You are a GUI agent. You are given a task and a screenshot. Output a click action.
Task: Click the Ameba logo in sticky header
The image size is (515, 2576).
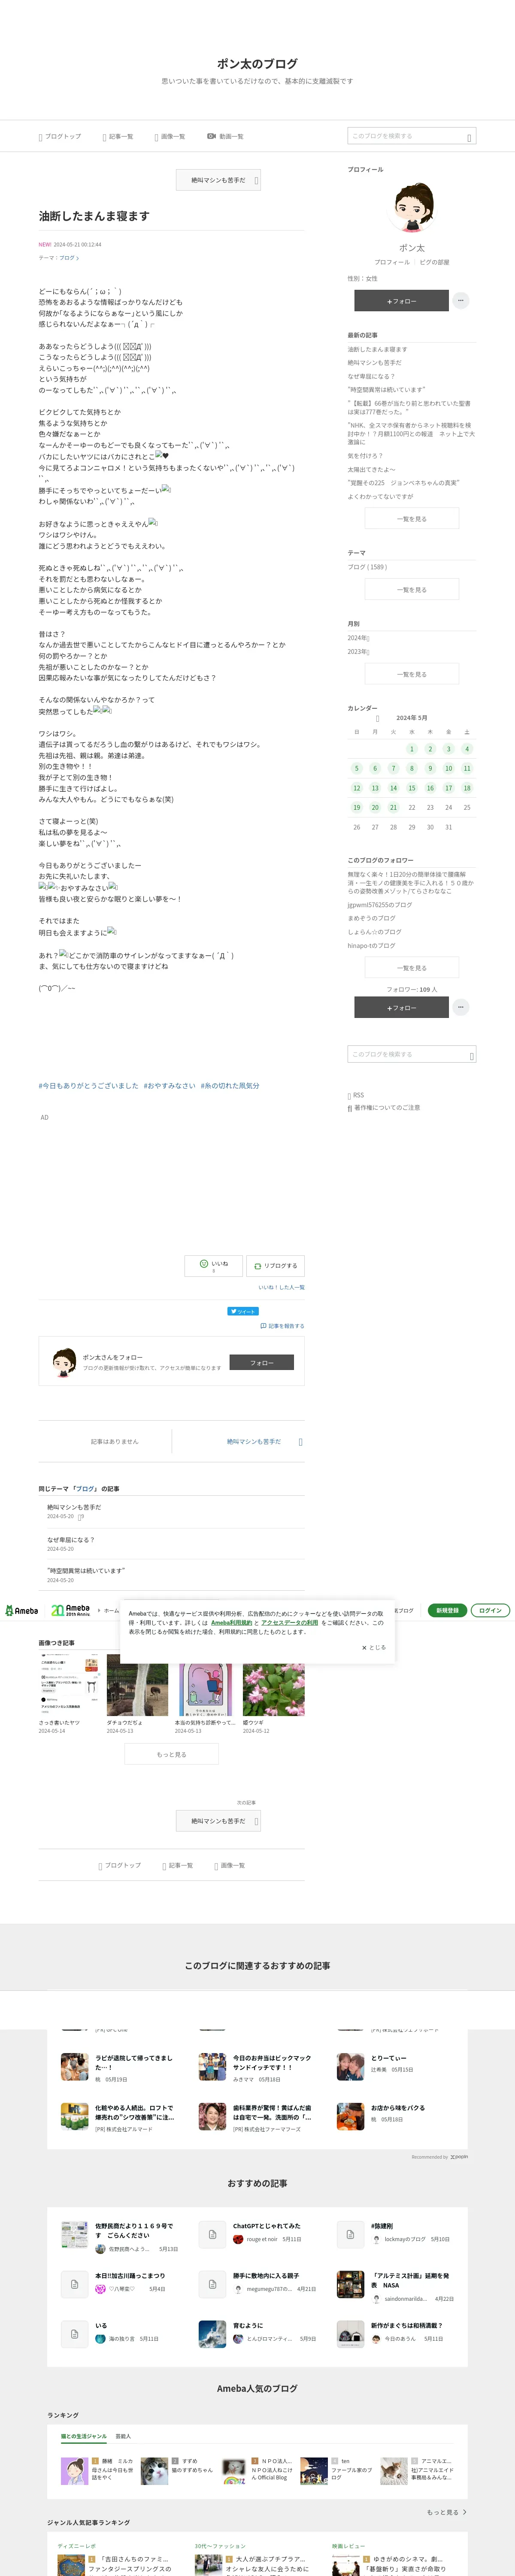(x=22, y=1610)
